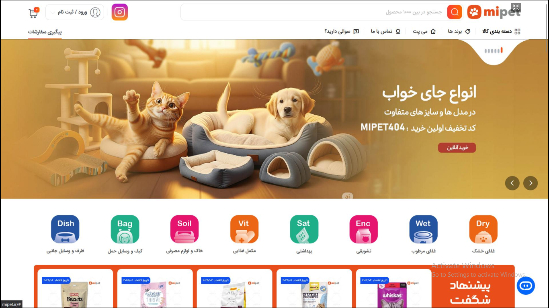
Task: Open the پیگیری سفارشات link
Action: [x=45, y=32]
